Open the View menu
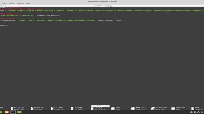 pos(4,3)
